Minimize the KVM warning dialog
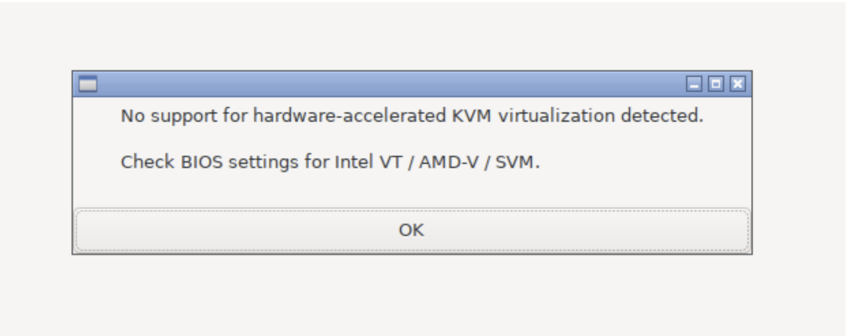This screenshot has width=846, height=336. click(x=694, y=84)
